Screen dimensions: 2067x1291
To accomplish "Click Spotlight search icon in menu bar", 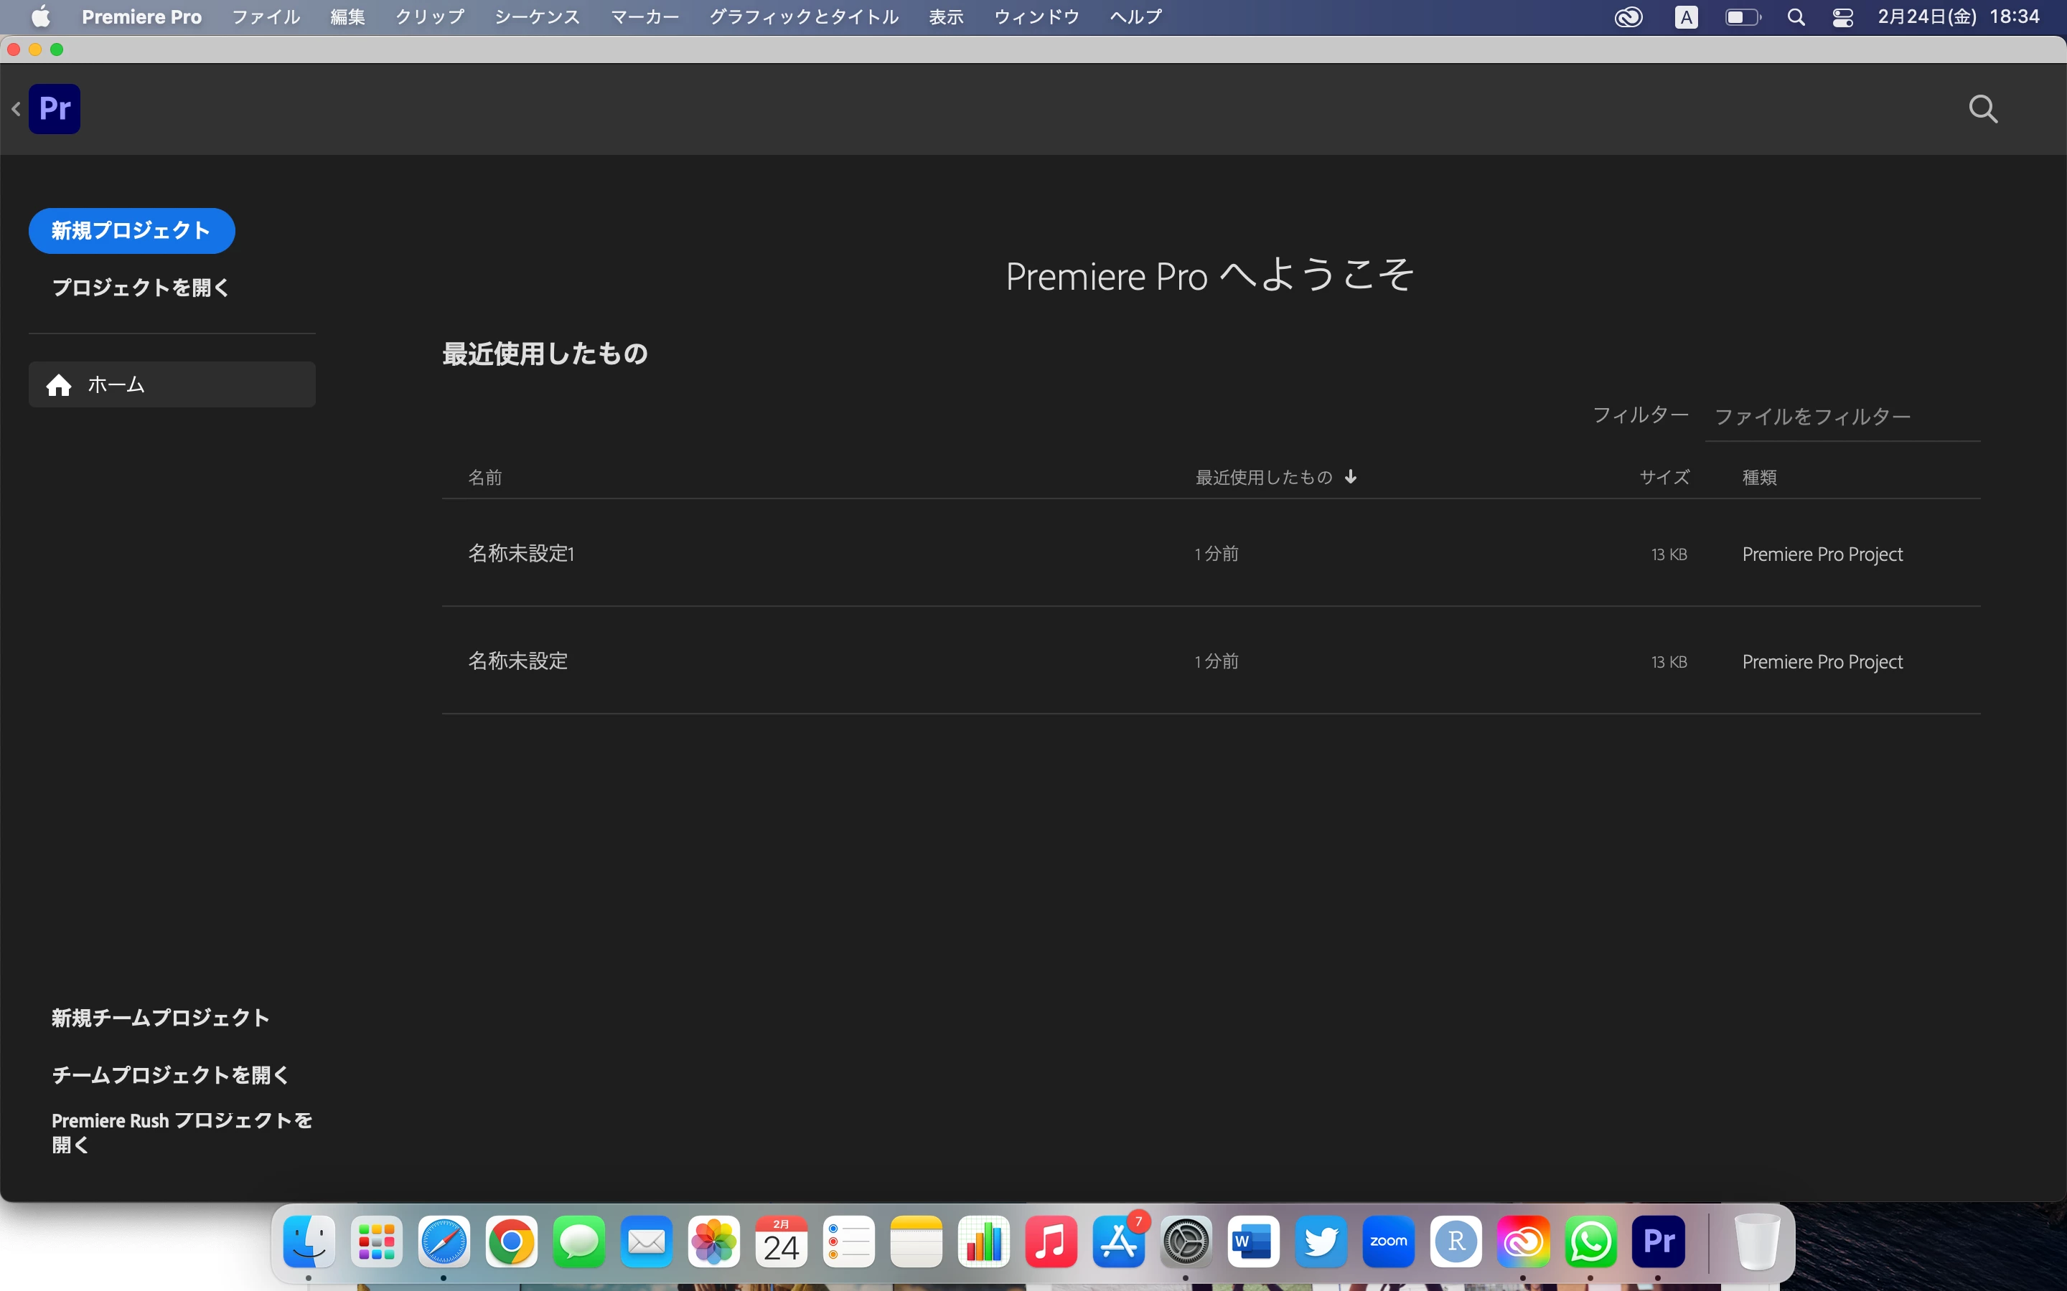I will click(1796, 17).
